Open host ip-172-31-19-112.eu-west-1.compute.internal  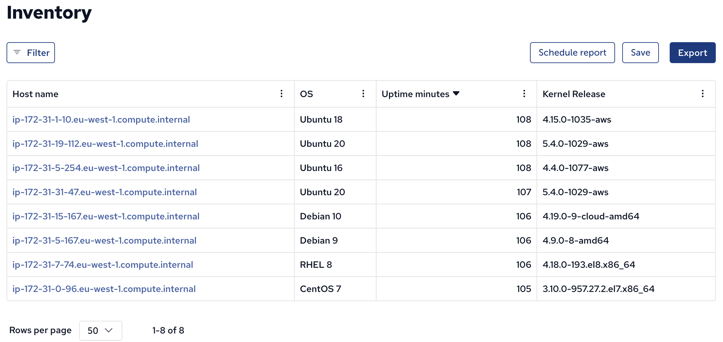(105, 144)
